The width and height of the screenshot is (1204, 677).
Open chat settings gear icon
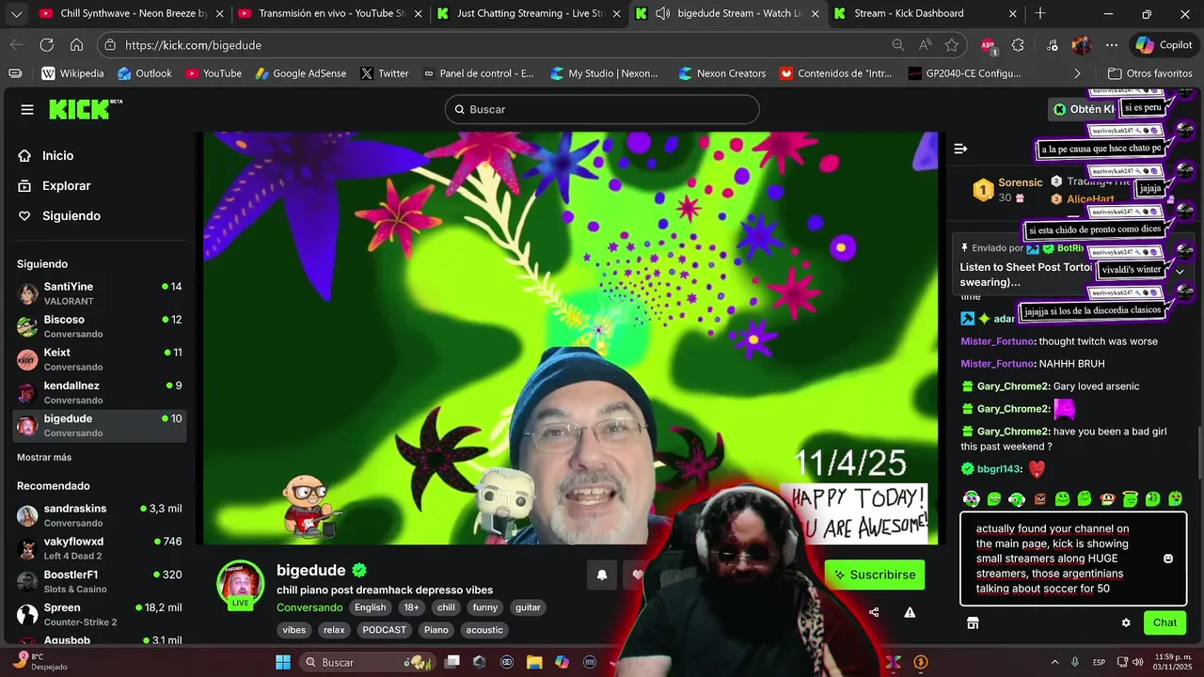1126,622
